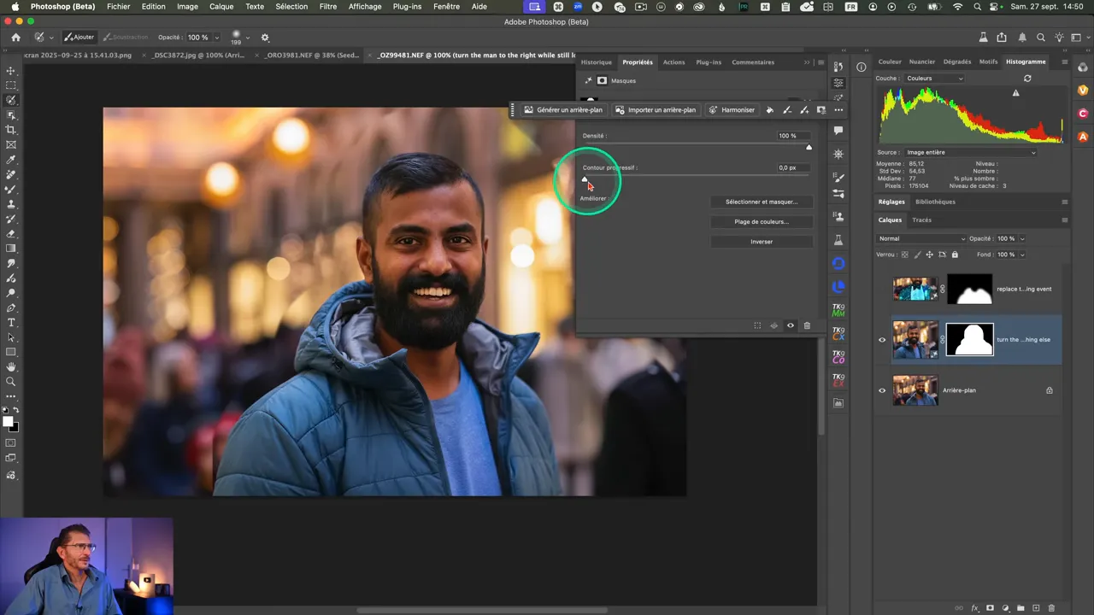
Task: Expand the Couche Couleurs dropdown
Action: (934, 79)
